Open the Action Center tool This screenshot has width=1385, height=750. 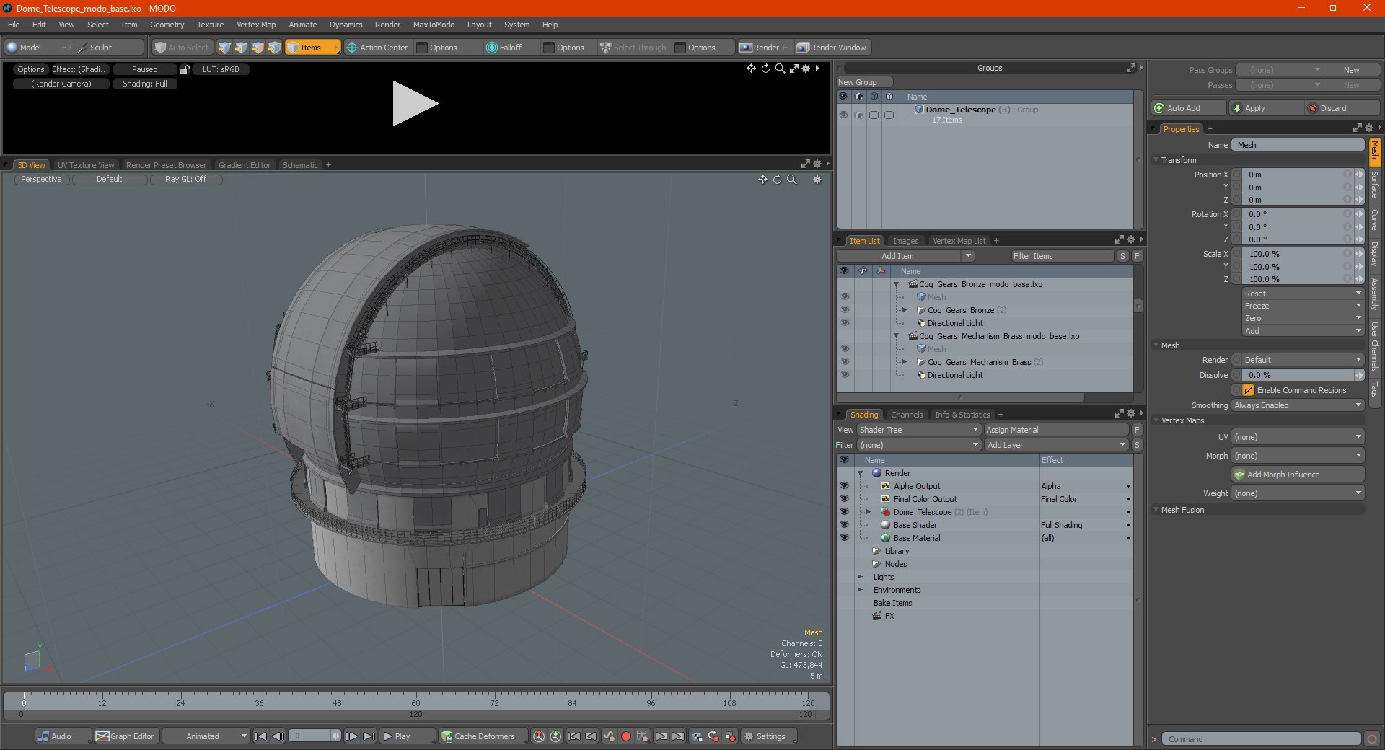pyautogui.click(x=377, y=48)
